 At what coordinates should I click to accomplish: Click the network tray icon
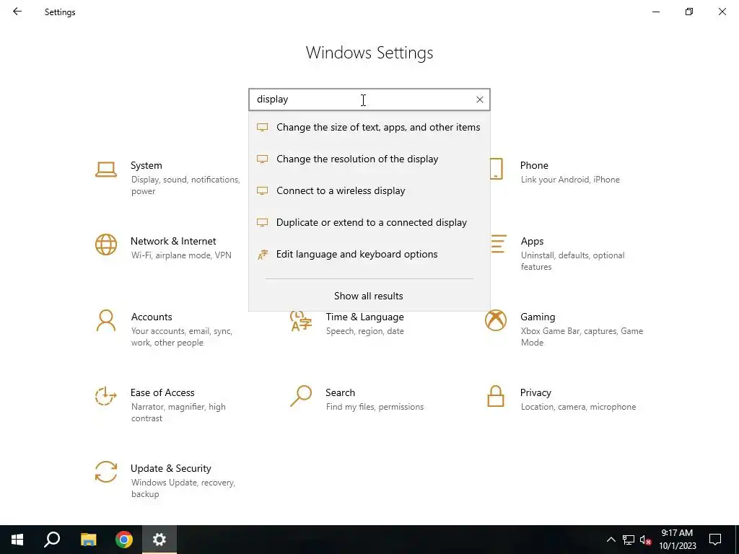click(x=629, y=540)
